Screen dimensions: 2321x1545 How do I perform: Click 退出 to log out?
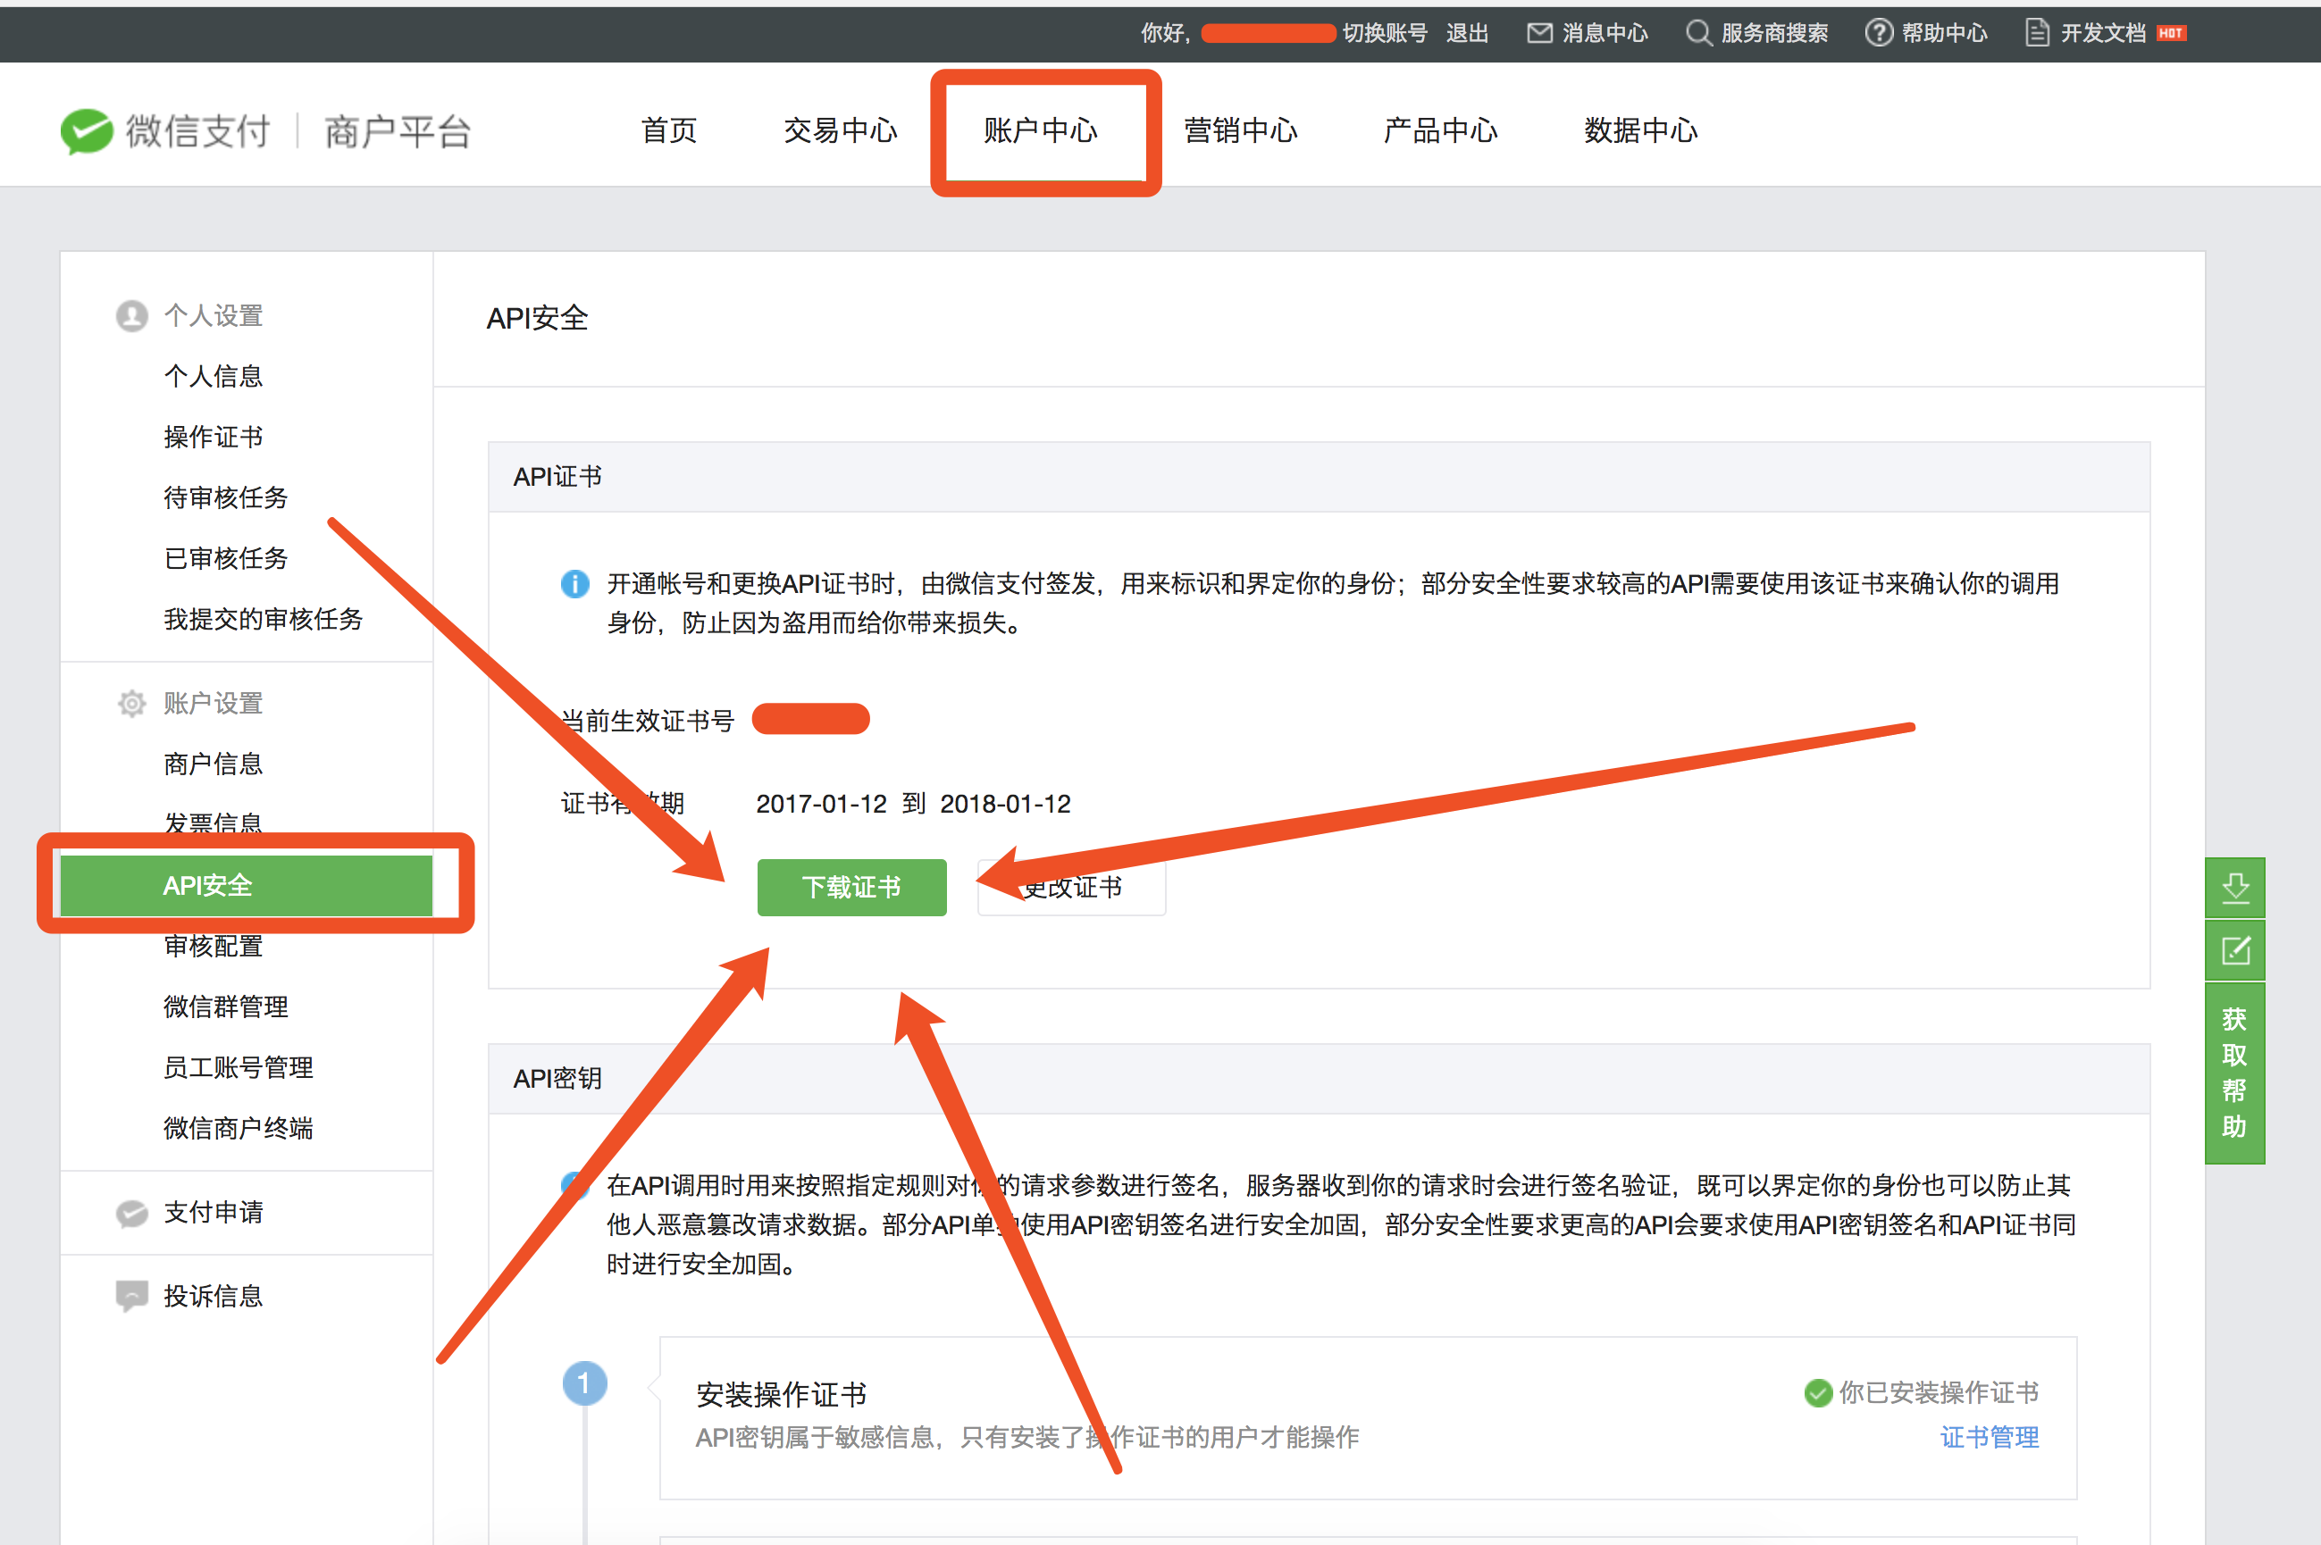[x=1467, y=34]
